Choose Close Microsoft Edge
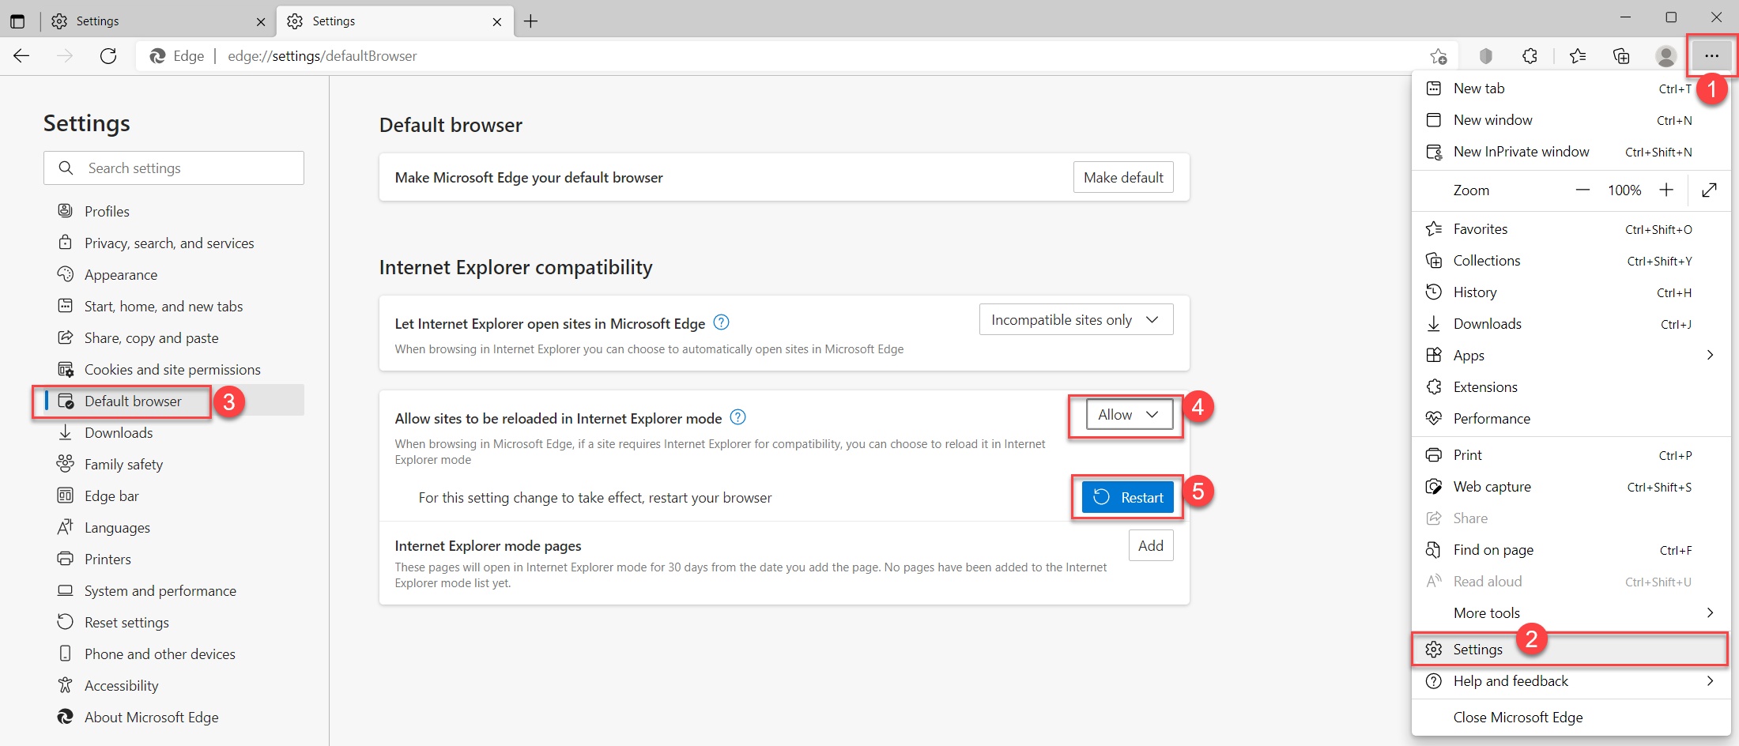Viewport: 1739px width, 746px height. coord(1571,718)
